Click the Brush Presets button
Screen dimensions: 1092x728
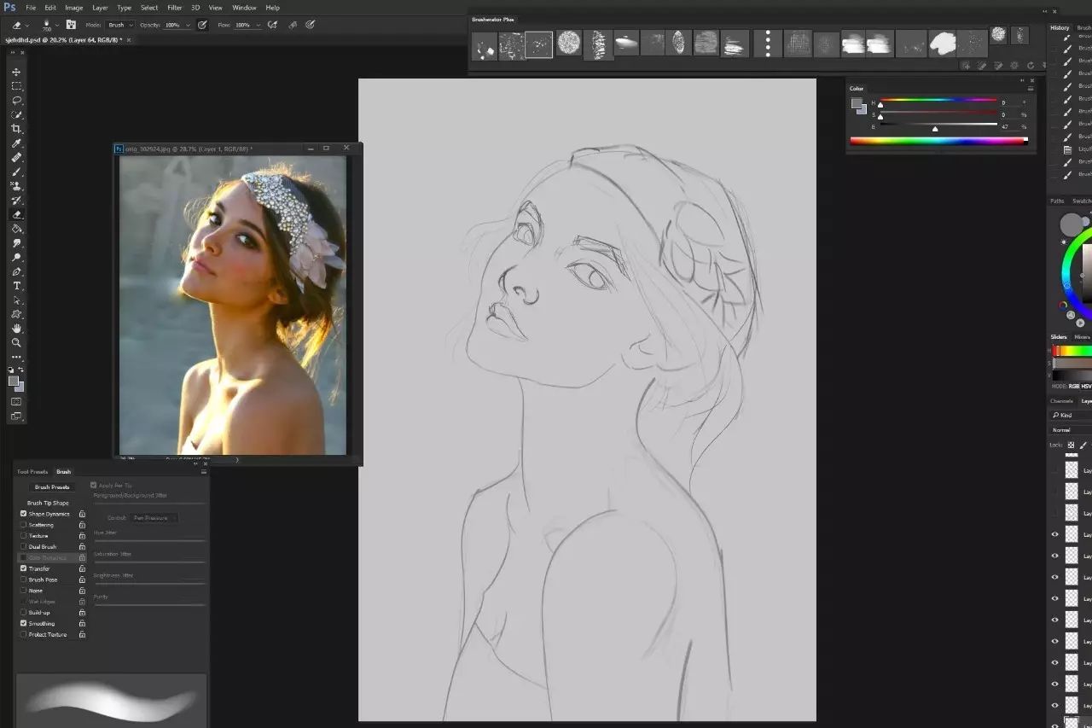(x=52, y=487)
